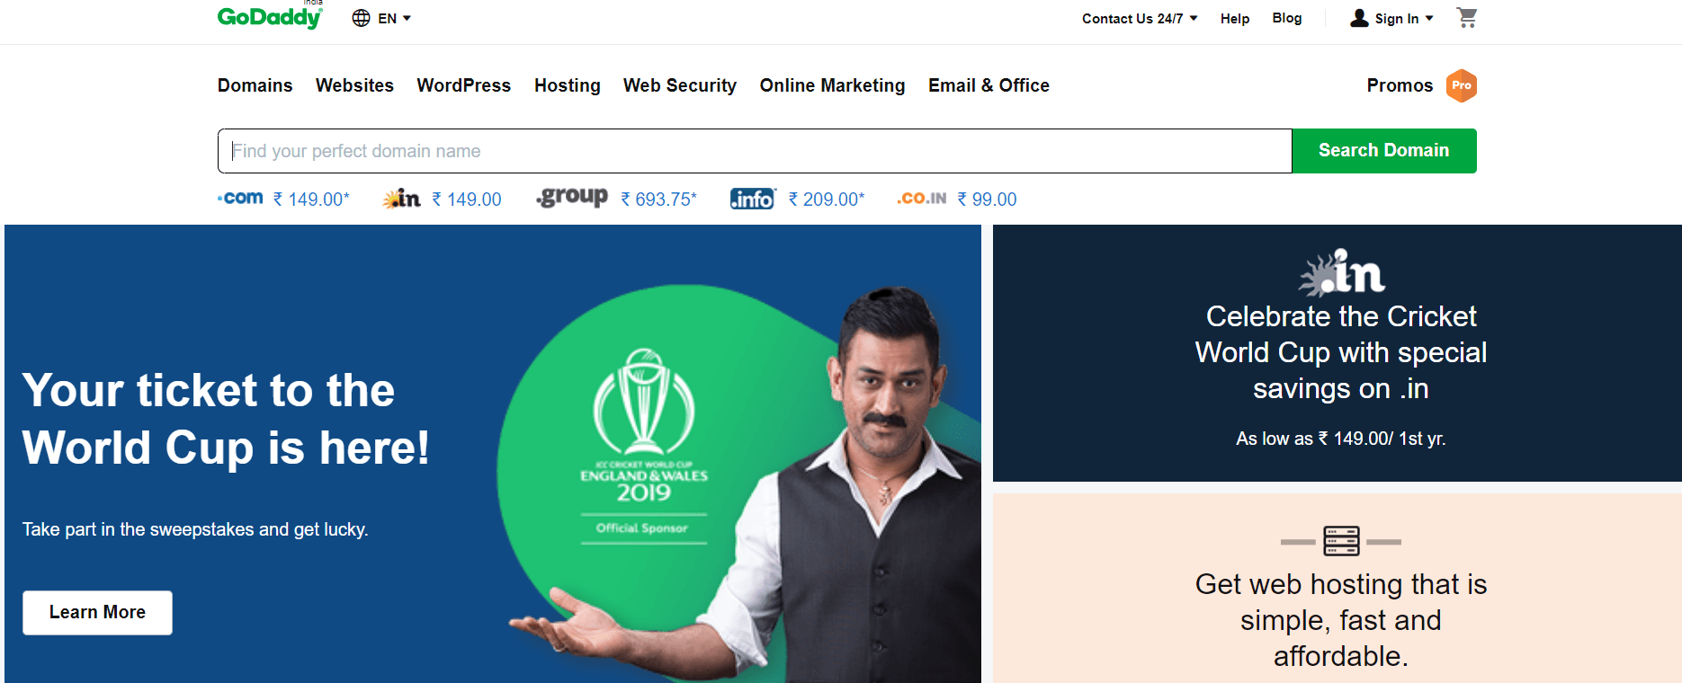Click the web hosting server icon
The image size is (1682, 683).
[x=1340, y=542]
